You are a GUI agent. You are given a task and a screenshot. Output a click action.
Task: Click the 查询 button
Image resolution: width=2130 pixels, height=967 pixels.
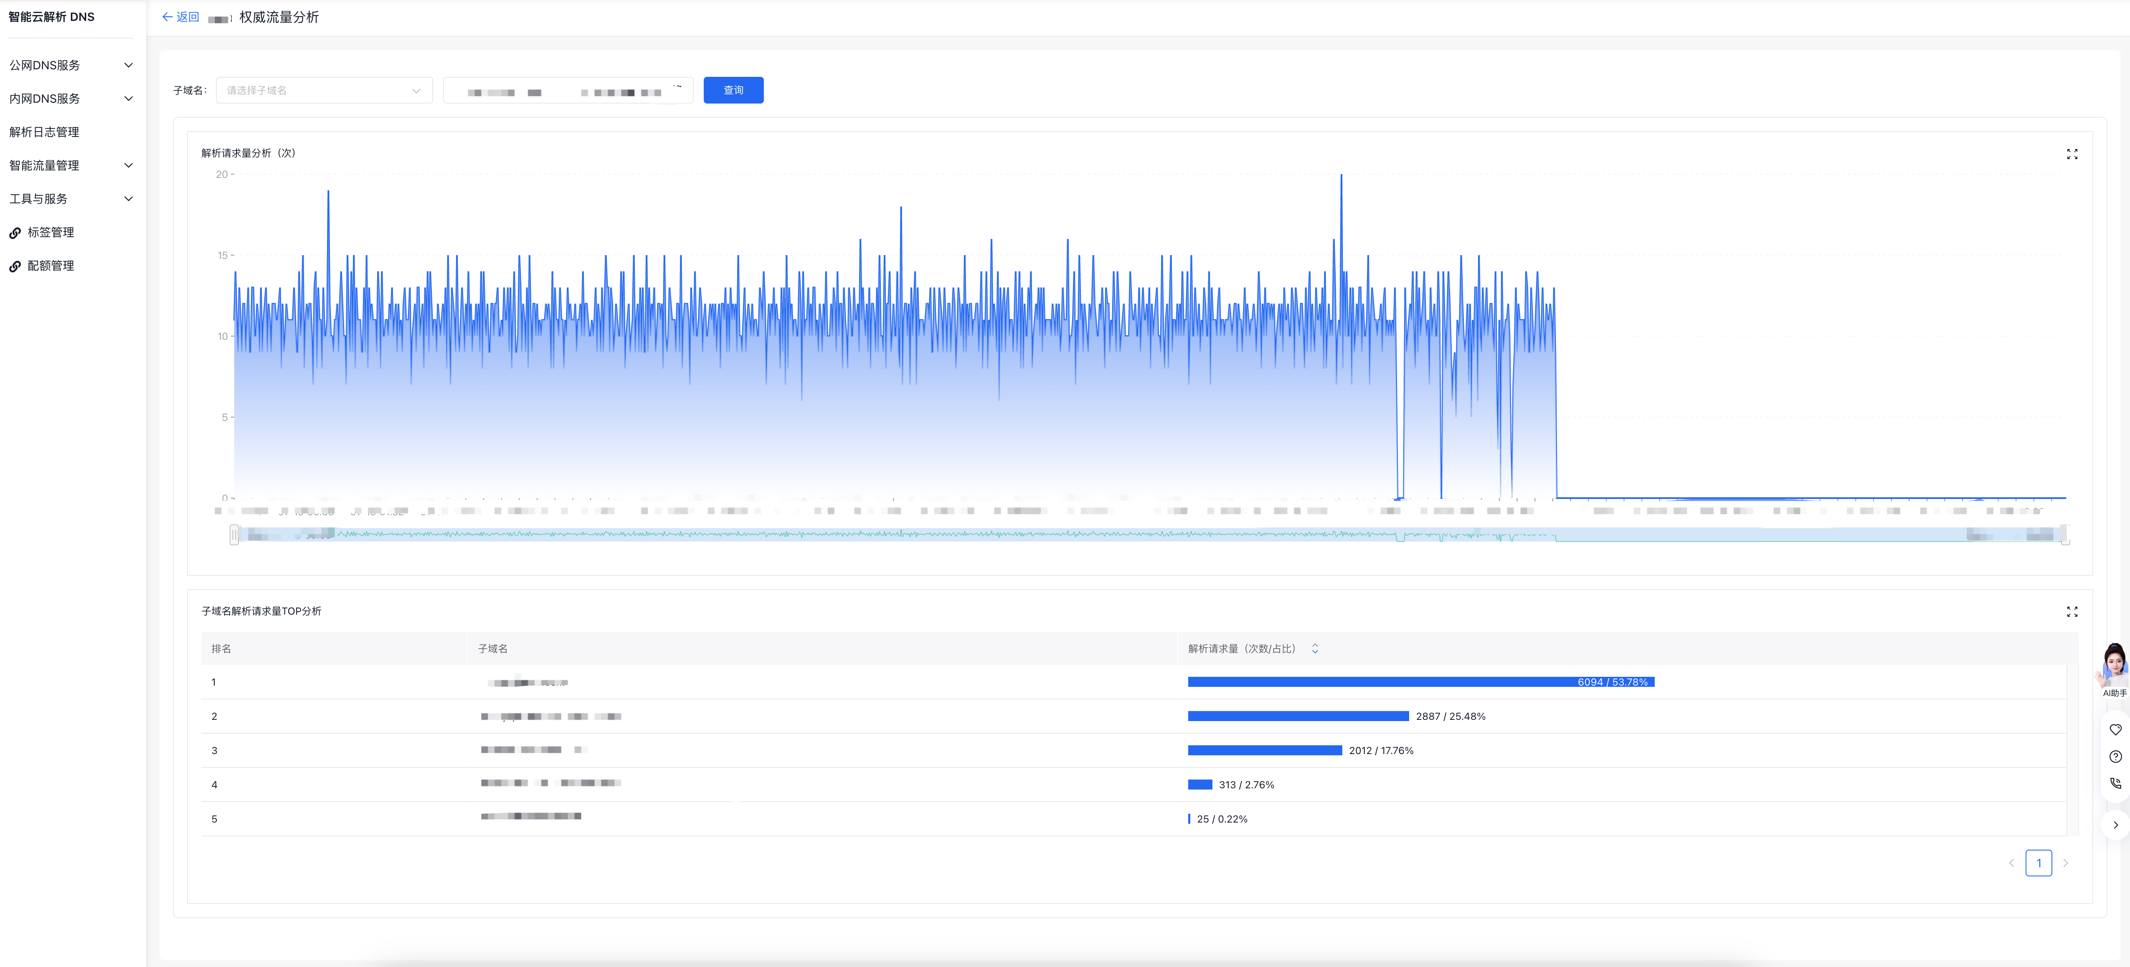pos(733,90)
